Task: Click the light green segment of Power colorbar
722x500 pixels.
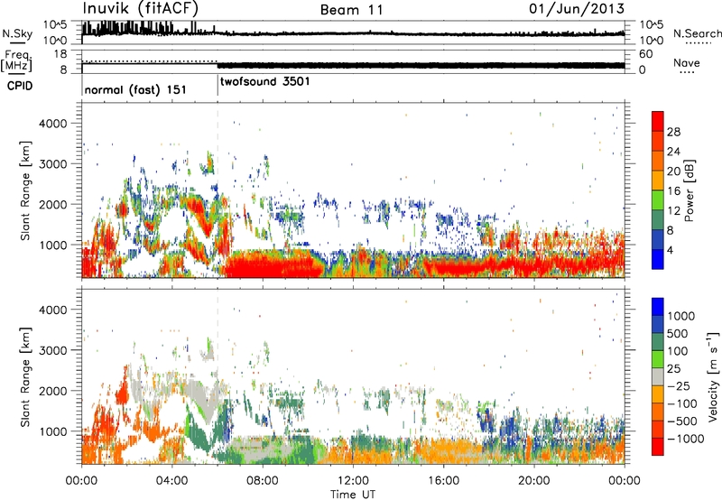Action: [658, 200]
